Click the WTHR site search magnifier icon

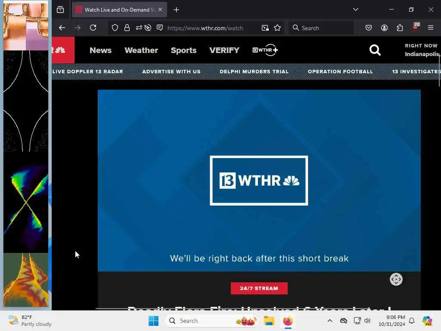click(x=375, y=50)
